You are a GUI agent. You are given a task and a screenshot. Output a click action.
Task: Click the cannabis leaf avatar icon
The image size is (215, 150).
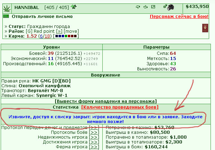7,9
